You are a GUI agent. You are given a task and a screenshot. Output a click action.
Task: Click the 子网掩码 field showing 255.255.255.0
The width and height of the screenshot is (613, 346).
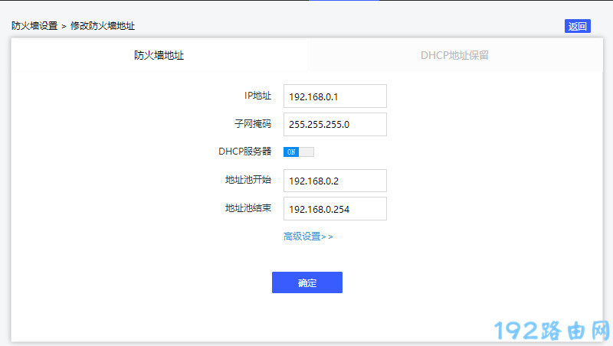pos(335,124)
